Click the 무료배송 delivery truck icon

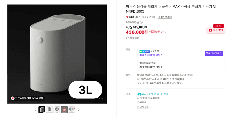click(127, 38)
